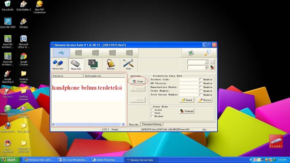This screenshot has width=290, height=163.
Task: Open the lower combo box dropdown arrow
Action: [206, 67]
